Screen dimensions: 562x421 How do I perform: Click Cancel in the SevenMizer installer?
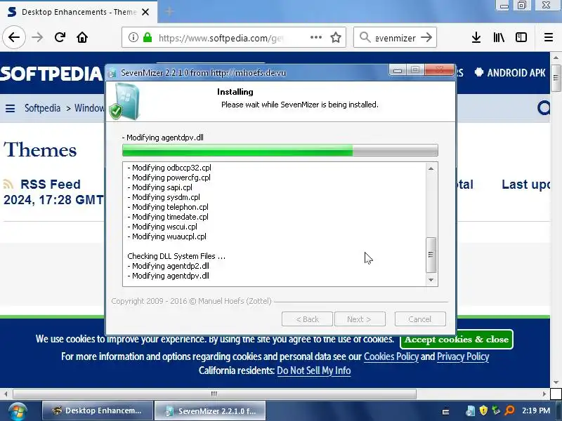pos(420,319)
